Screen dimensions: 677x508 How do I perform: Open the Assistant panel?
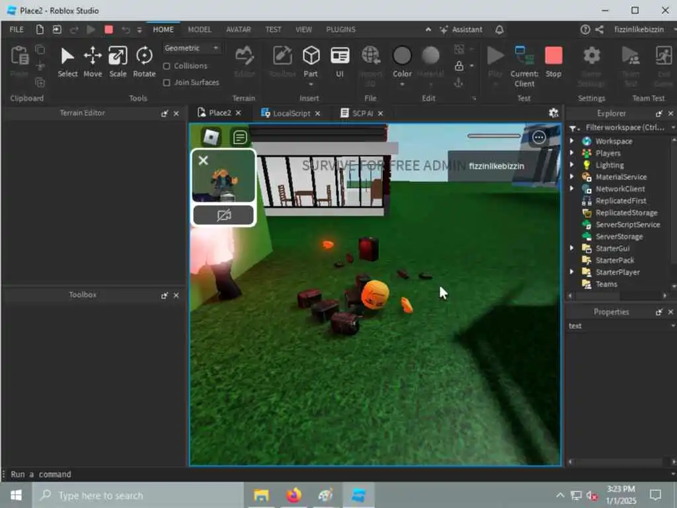461,29
